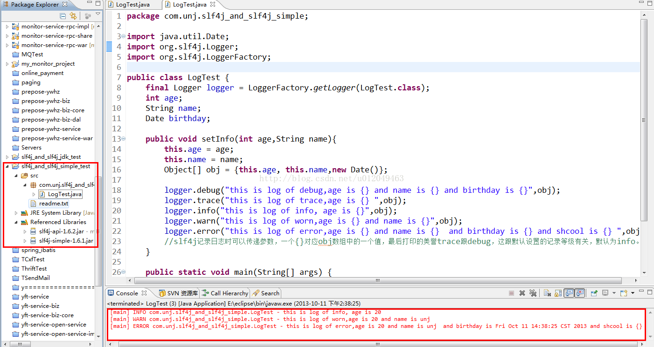Close the Package Explorer view tab
The height and width of the screenshot is (347, 654).
click(65, 4)
